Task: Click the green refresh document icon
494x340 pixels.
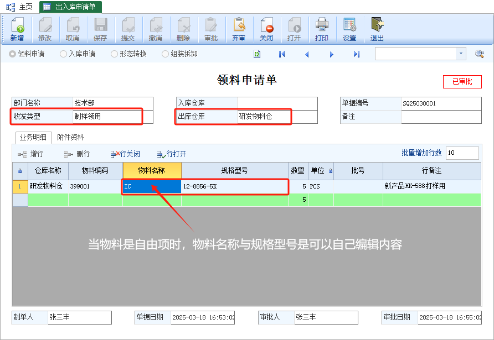Action: (257, 54)
